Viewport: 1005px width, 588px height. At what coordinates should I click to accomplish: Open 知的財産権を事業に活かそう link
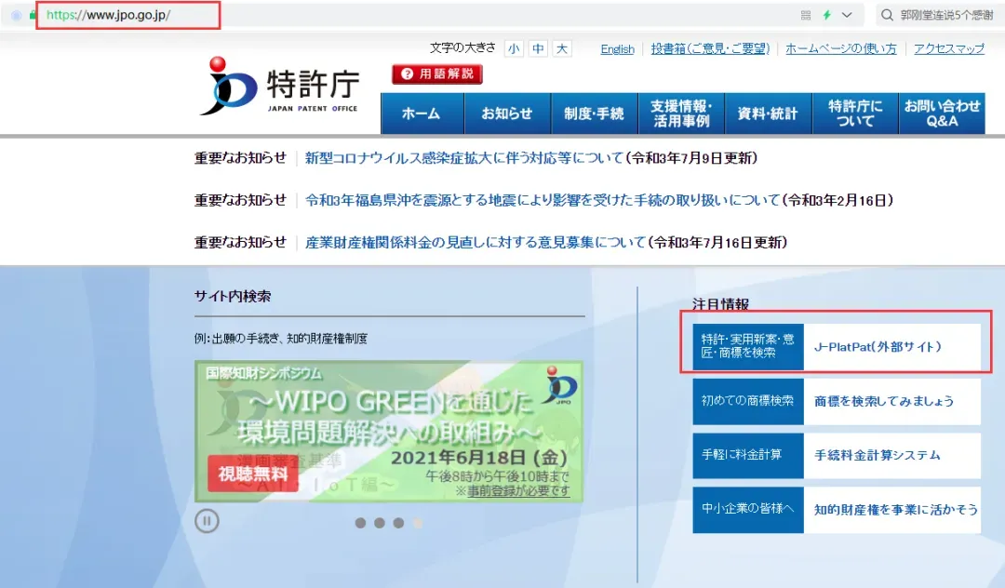tap(896, 510)
